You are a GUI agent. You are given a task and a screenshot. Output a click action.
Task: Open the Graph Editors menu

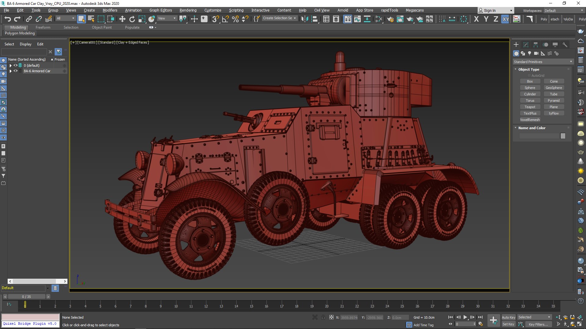(x=161, y=10)
